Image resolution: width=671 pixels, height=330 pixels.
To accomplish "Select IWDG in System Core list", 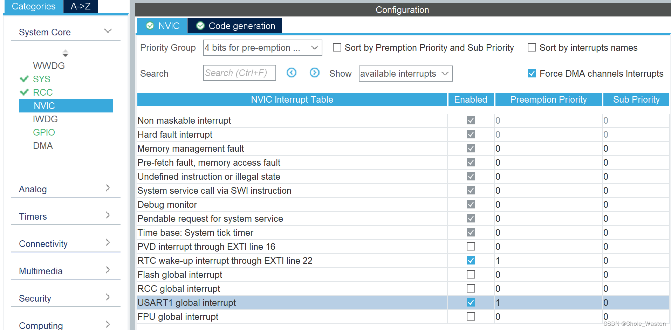I will [x=45, y=119].
